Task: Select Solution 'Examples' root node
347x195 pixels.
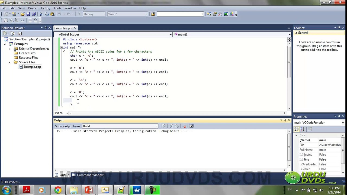Action: click(x=30, y=39)
